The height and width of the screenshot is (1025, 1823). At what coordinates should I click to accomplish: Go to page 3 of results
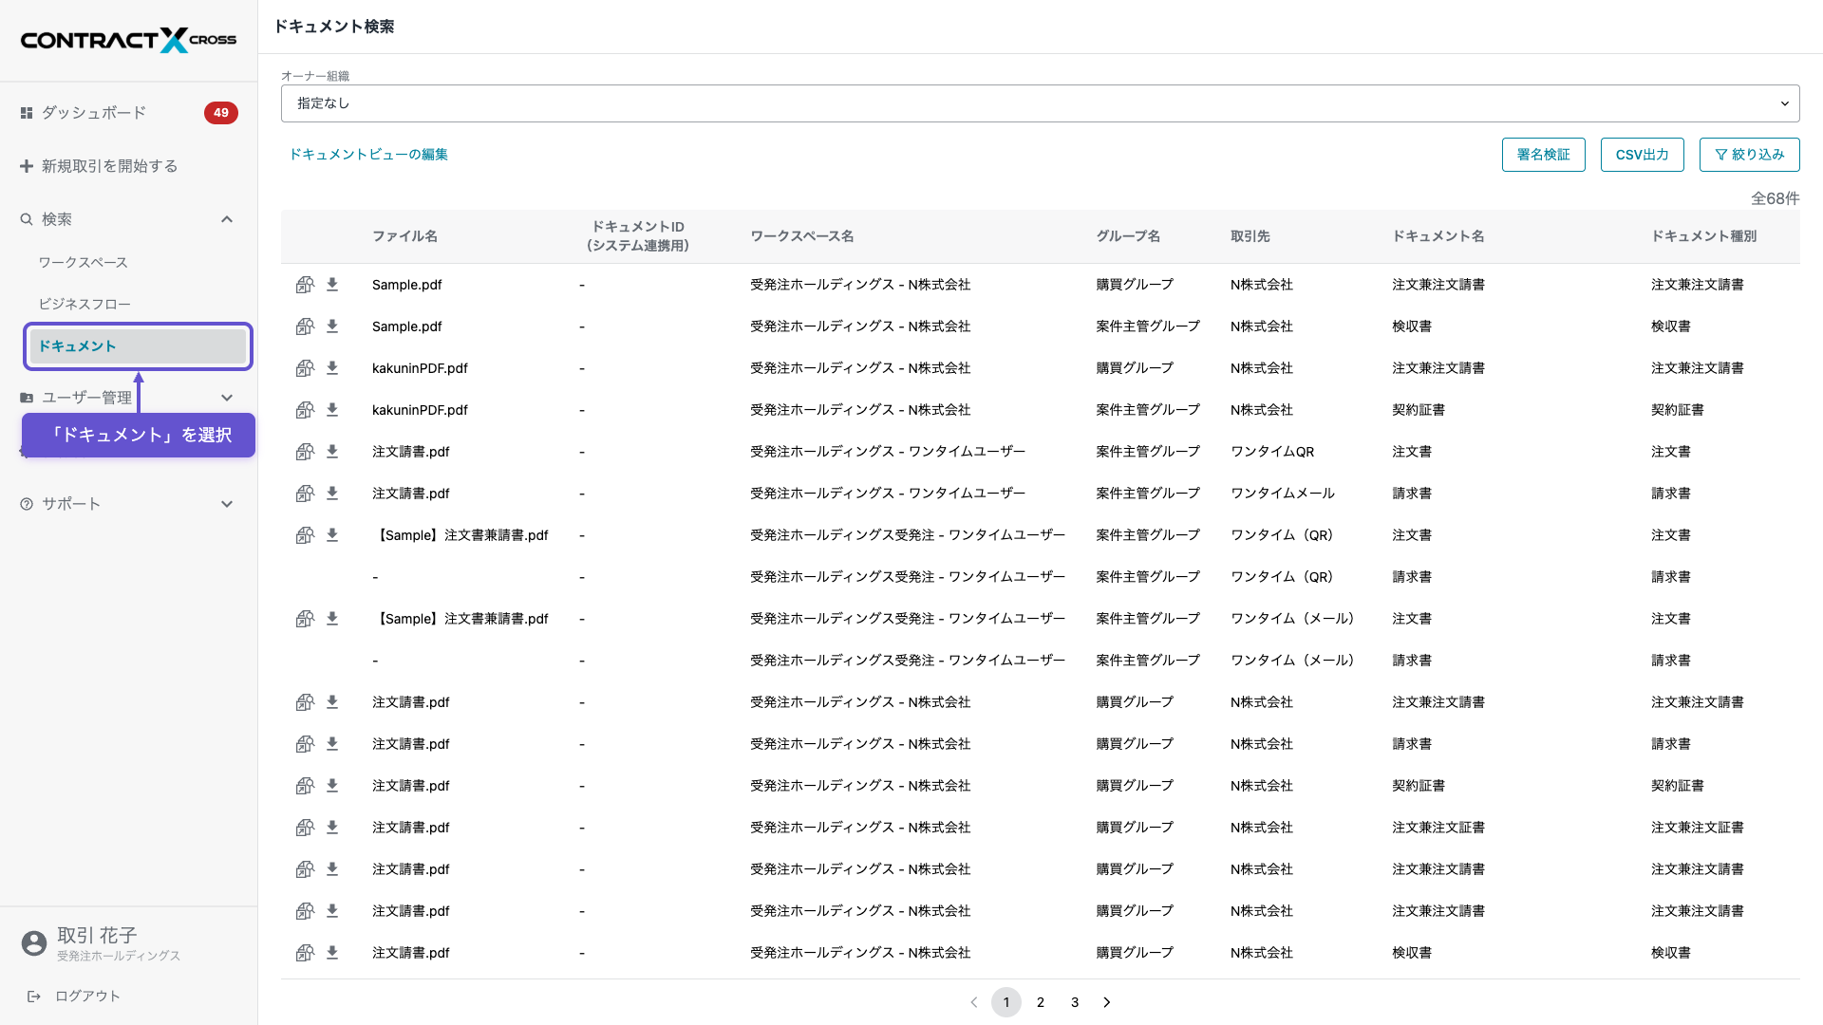(x=1074, y=1002)
